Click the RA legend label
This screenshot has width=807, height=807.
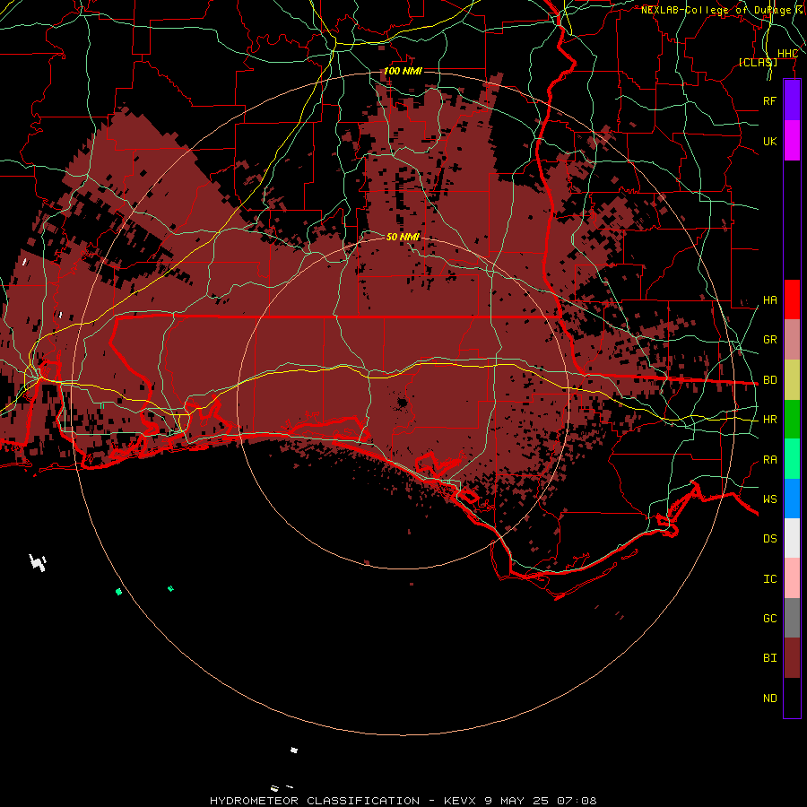click(770, 460)
